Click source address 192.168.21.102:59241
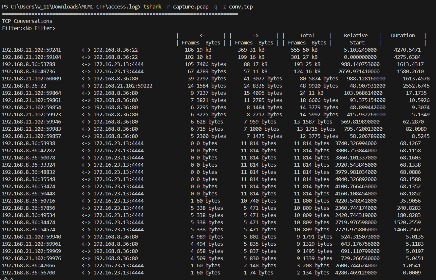 tap(31, 50)
